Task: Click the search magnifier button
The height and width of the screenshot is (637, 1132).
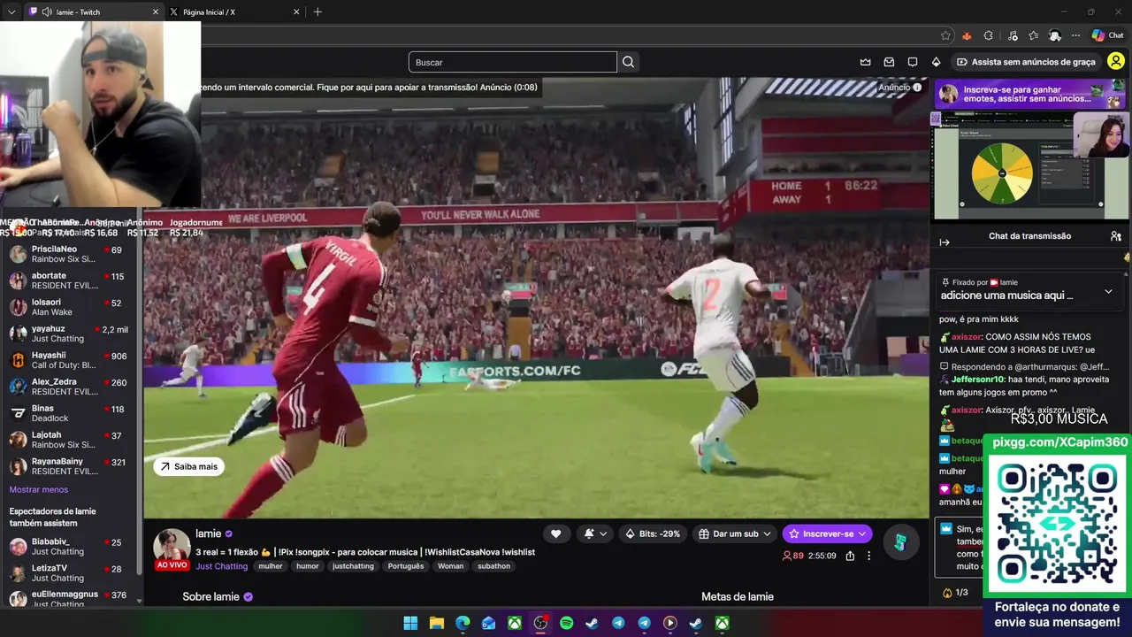Action: [x=628, y=62]
